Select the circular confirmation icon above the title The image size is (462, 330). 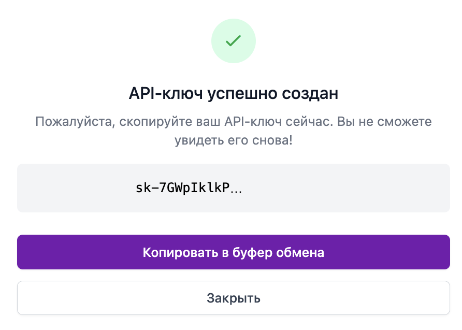point(234,40)
